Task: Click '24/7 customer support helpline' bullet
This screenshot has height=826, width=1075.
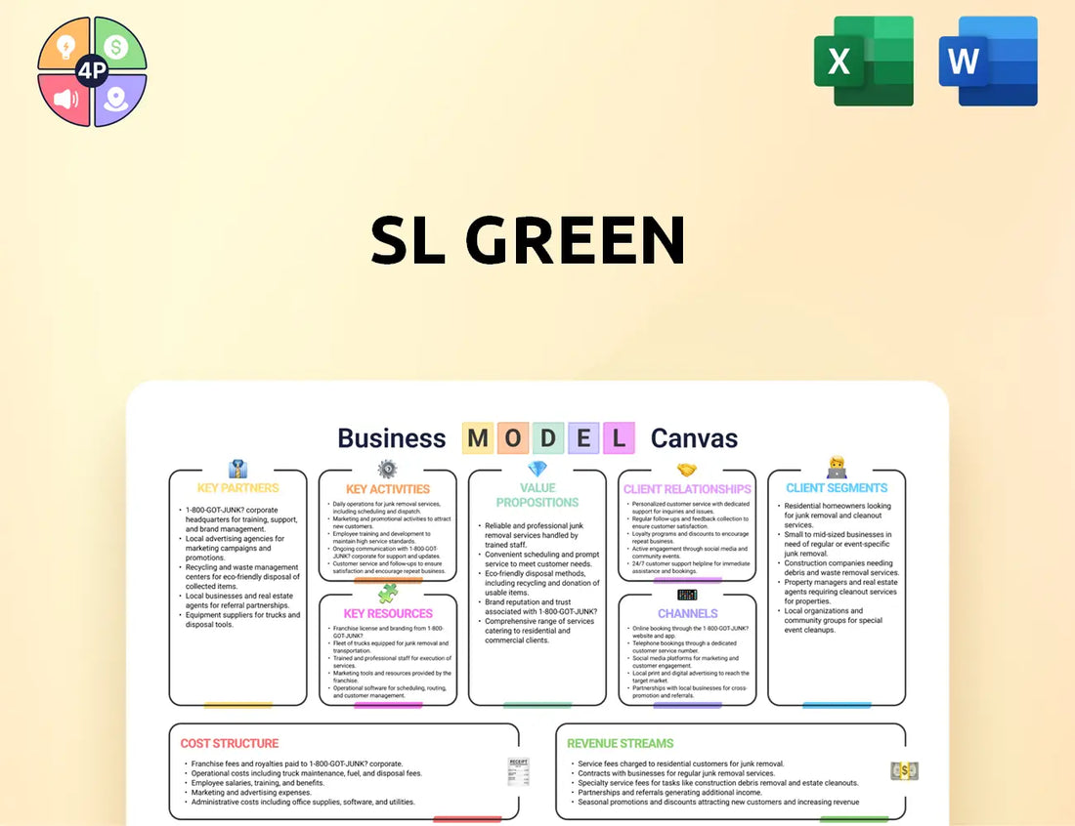Action: click(688, 567)
